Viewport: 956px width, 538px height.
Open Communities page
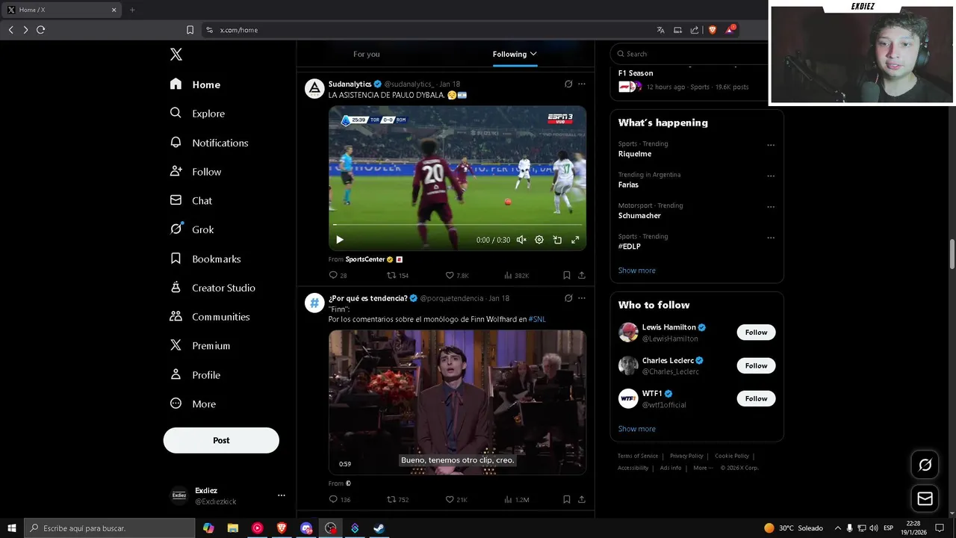[x=210, y=317]
